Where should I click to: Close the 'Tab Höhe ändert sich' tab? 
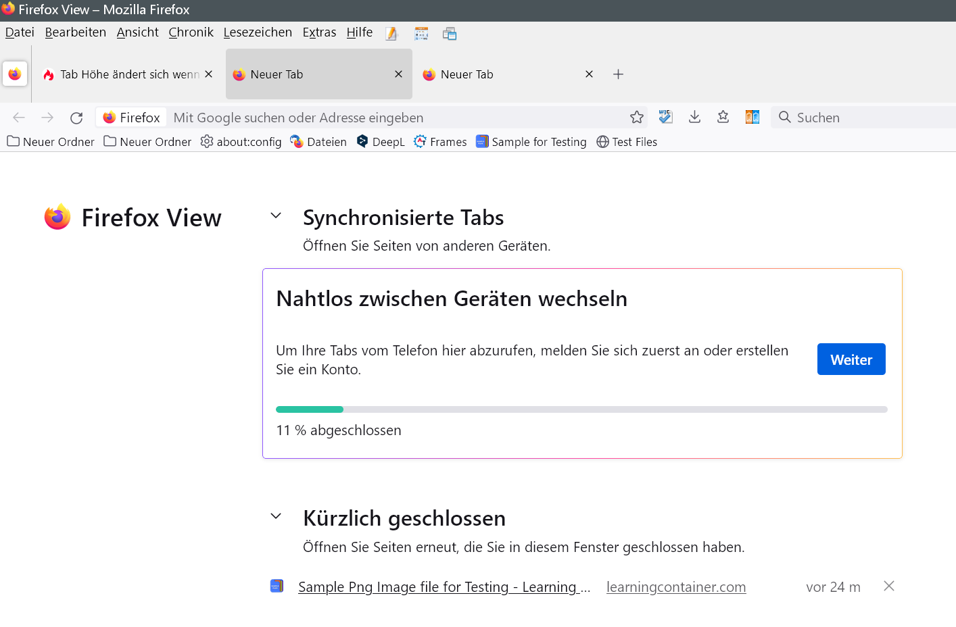(209, 74)
